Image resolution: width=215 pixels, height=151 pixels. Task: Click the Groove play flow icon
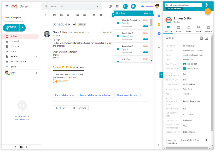133,6
